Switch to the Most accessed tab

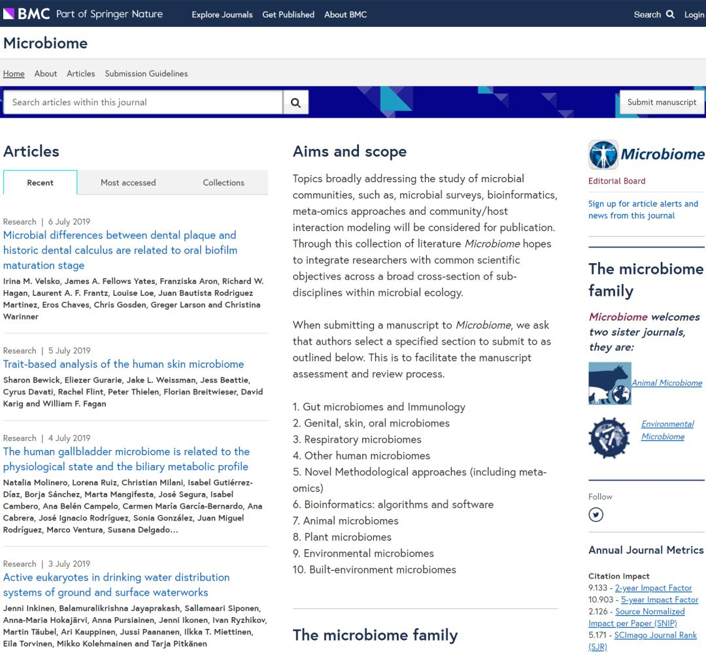(128, 183)
